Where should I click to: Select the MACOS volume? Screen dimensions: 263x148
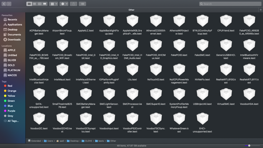pos(10,75)
